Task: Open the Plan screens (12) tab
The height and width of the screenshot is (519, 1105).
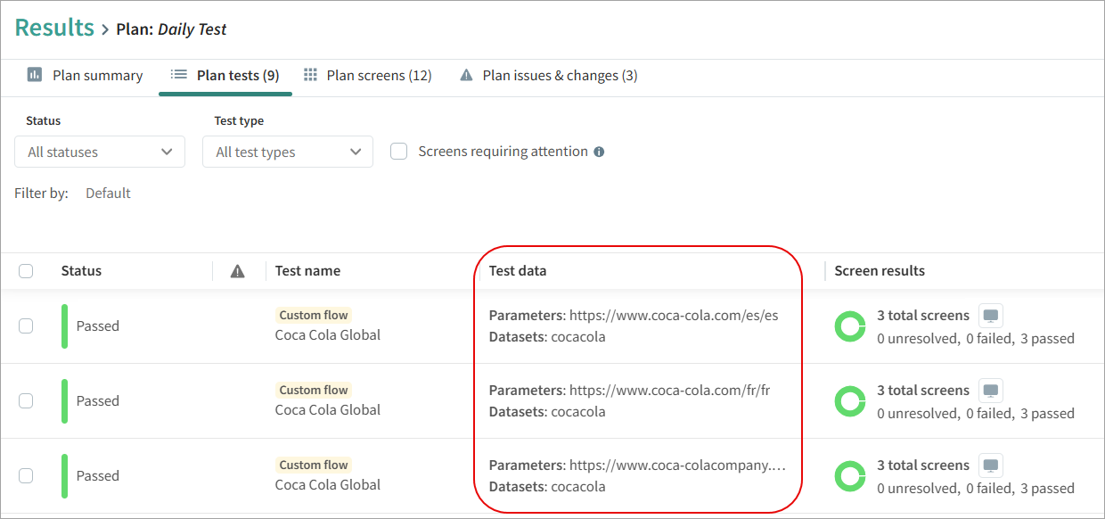Action: coord(368,76)
